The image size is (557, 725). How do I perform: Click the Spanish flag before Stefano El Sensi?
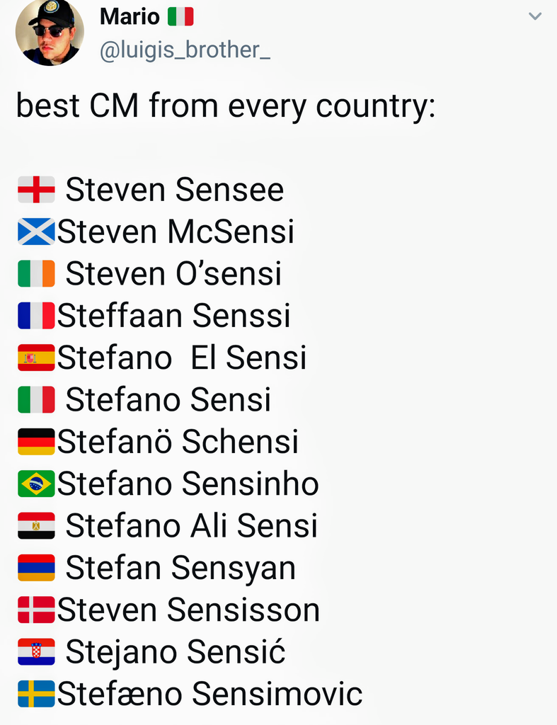36,358
